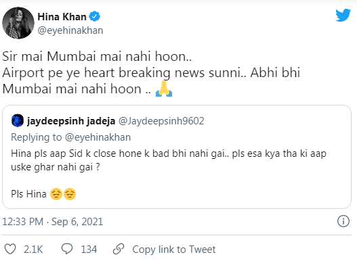Screen dimensions: 357x261
Task: Open the jaydeepsinh jadeja name link
Action: [71, 121]
